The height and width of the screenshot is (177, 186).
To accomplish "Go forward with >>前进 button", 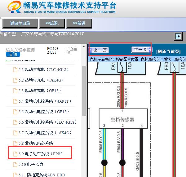I will (x=79, y=23).
